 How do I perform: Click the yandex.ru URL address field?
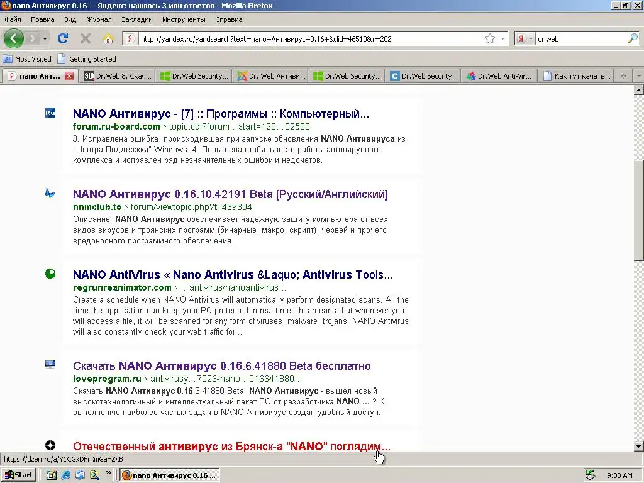tap(310, 39)
